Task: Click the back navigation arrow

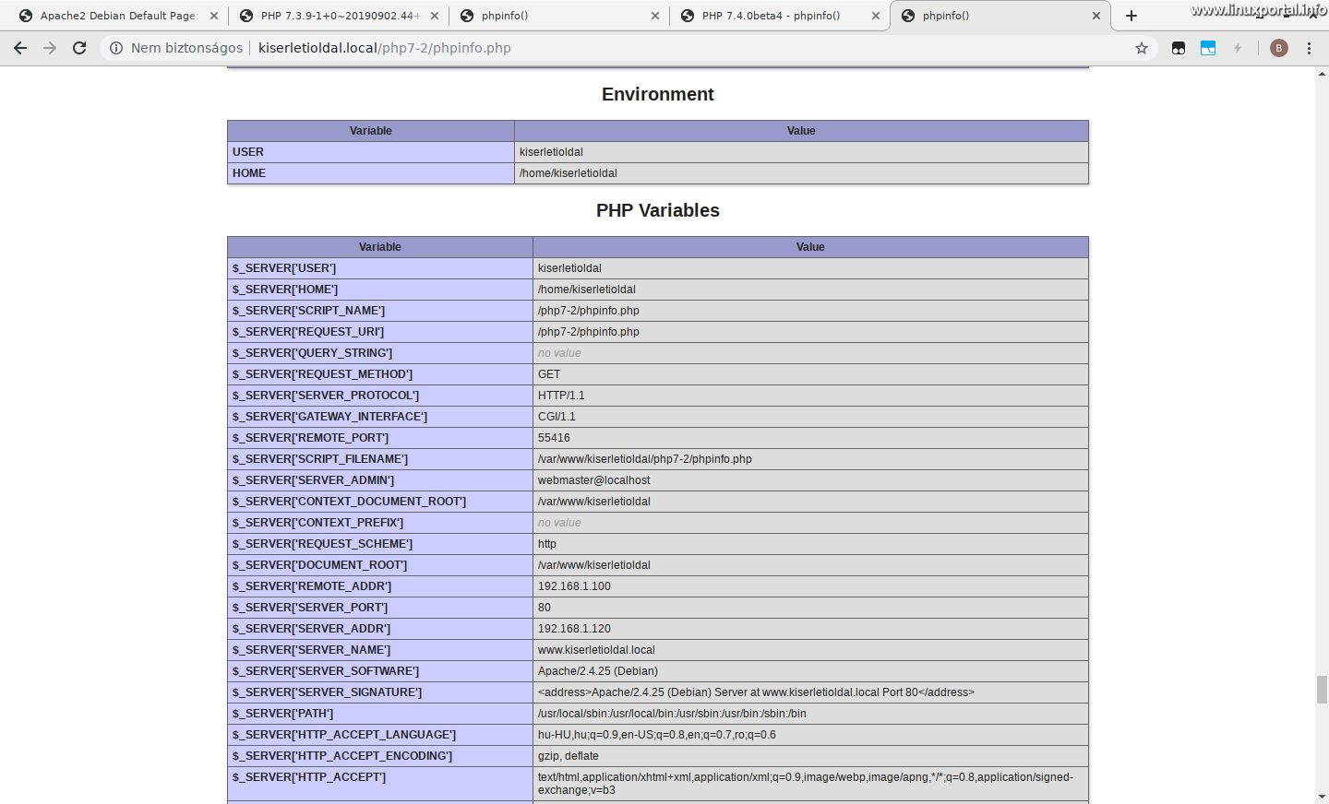Action: tap(20, 48)
